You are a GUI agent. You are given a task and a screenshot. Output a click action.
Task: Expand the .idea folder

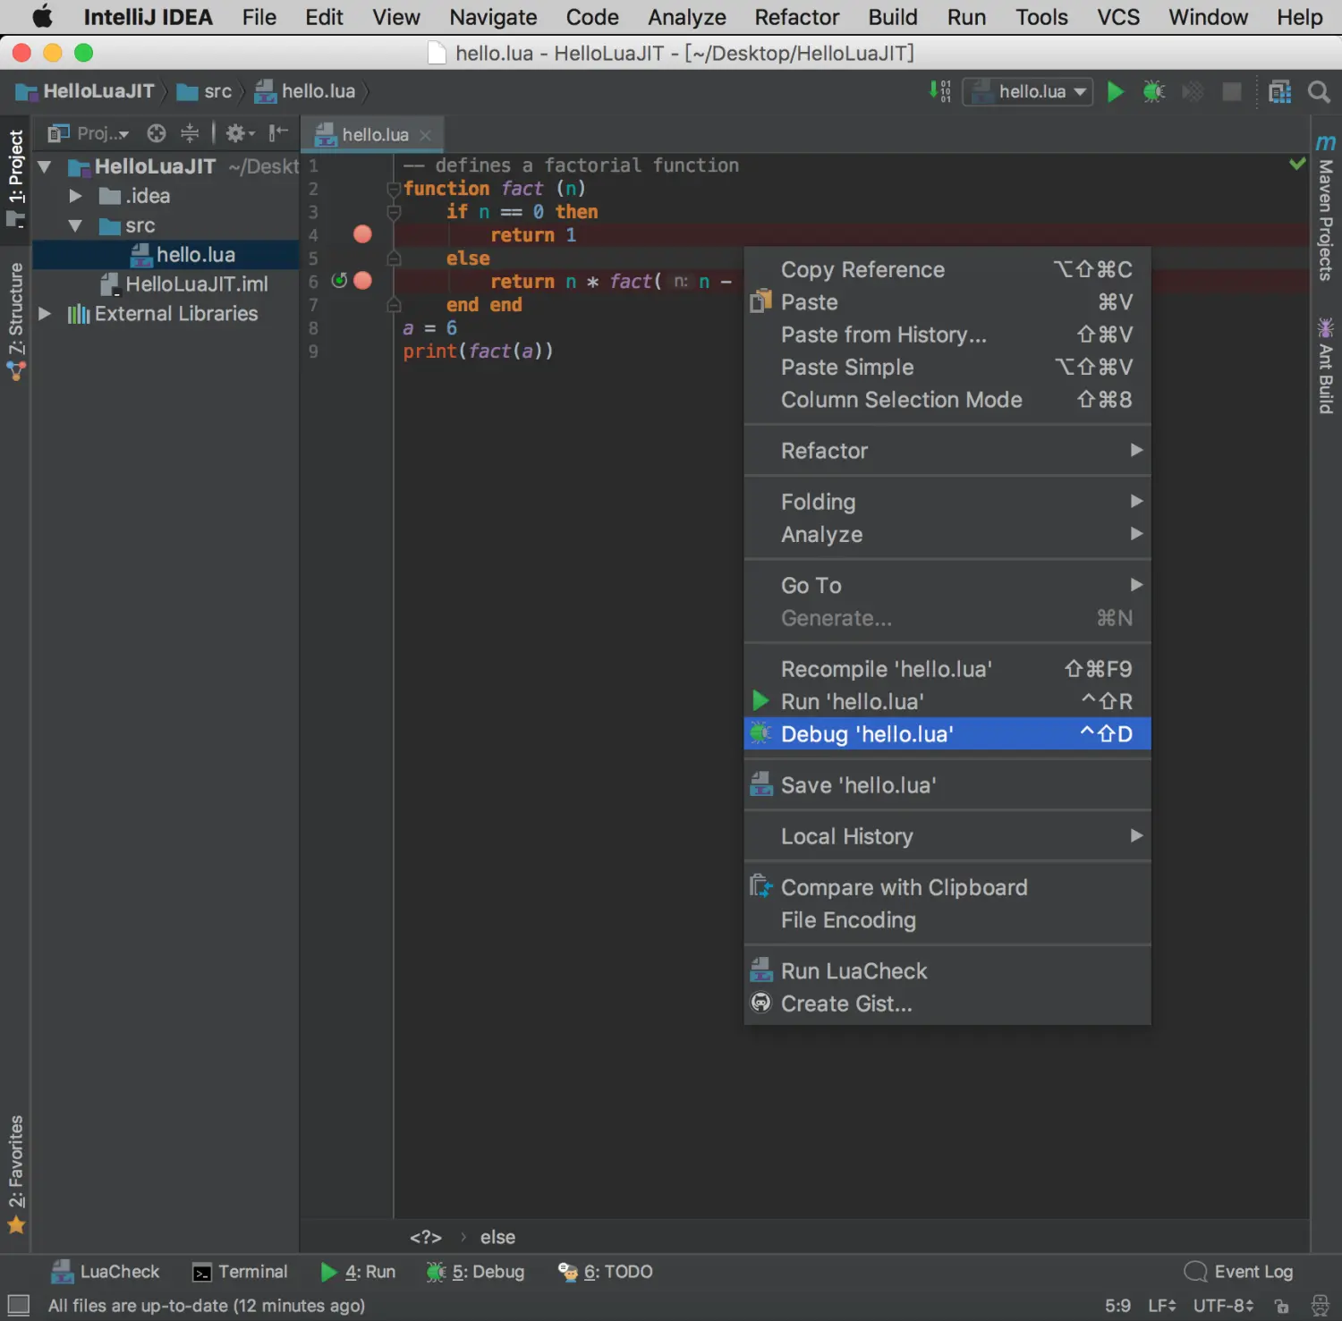75,196
